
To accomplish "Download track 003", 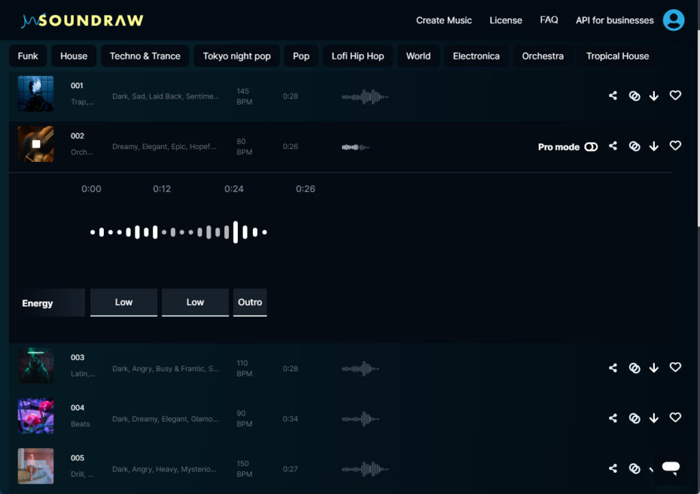I will 654,368.
